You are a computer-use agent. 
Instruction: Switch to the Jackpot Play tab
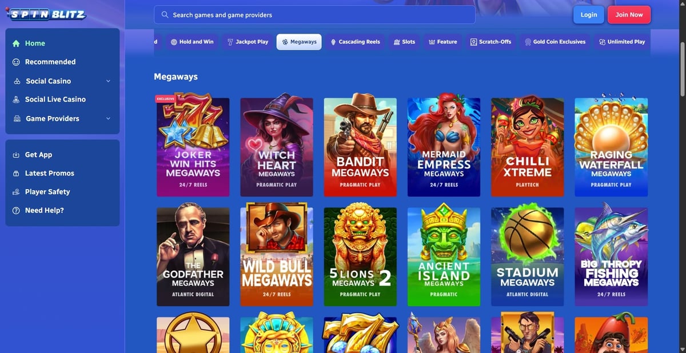[248, 42]
